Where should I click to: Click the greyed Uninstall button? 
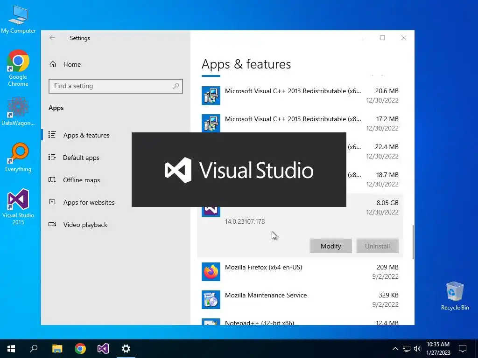tap(377, 246)
